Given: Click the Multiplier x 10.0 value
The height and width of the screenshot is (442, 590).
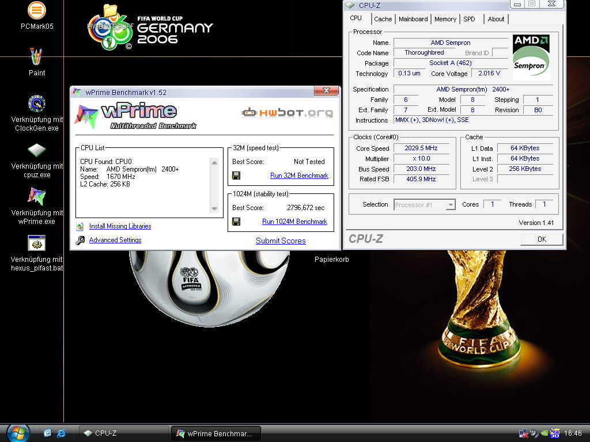Looking at the screenshot, I should [x=421, y=159].
